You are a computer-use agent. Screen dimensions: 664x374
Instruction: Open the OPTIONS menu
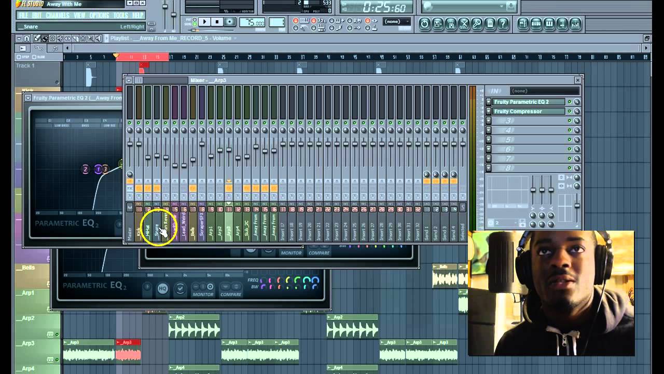(x=99, y=15)
